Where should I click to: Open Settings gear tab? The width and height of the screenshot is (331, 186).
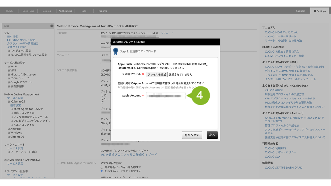click(x=319, y=11)
